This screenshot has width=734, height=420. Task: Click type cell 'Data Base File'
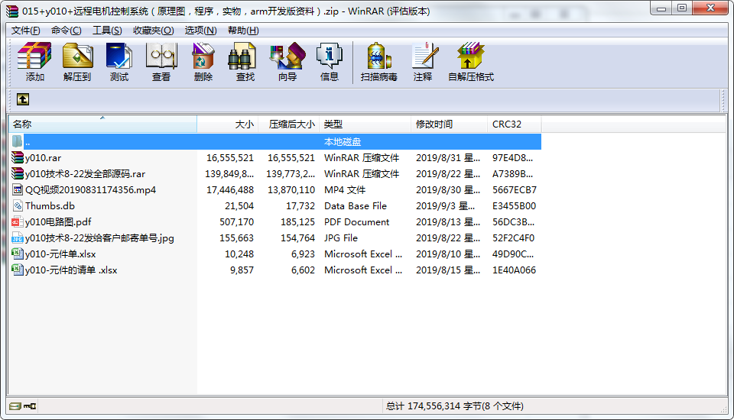(x=356, y=205)
